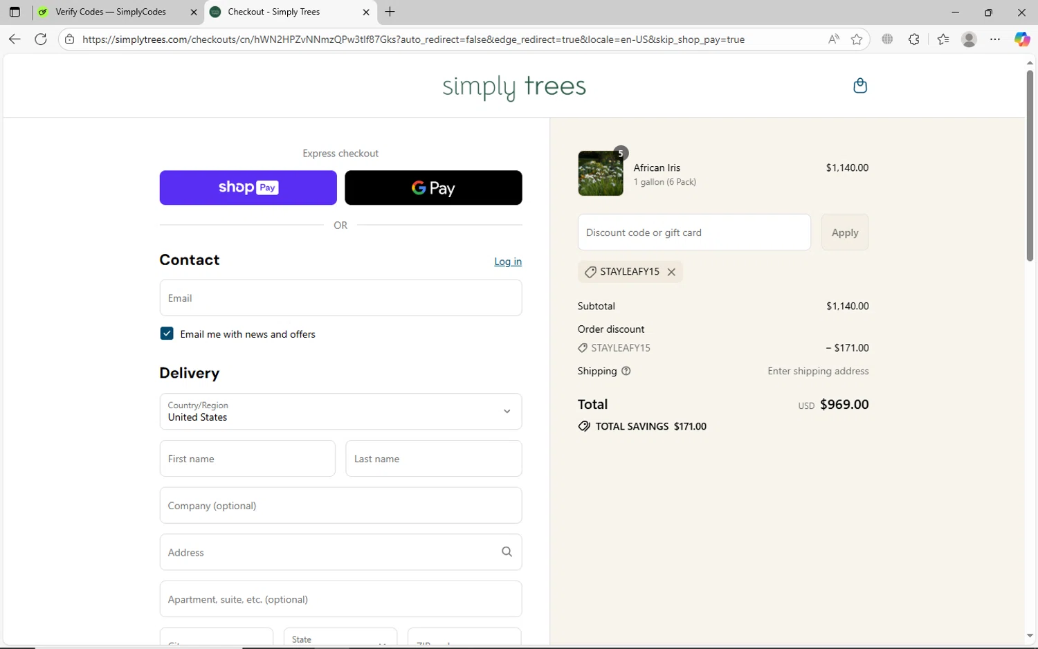Open the Favorites list icon
Viewport: 1038px width, 649px height.
tap(943, 39)
